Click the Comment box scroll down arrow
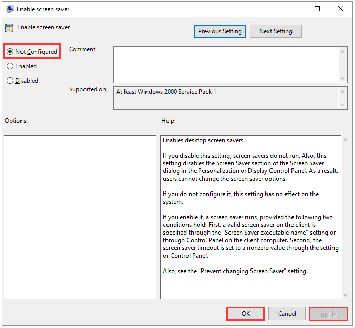355x328 pixels. 343,78
